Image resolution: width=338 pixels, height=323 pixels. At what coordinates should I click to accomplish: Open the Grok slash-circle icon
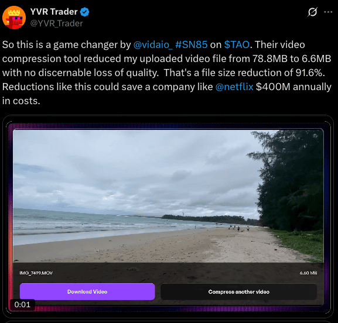[312, 12]
